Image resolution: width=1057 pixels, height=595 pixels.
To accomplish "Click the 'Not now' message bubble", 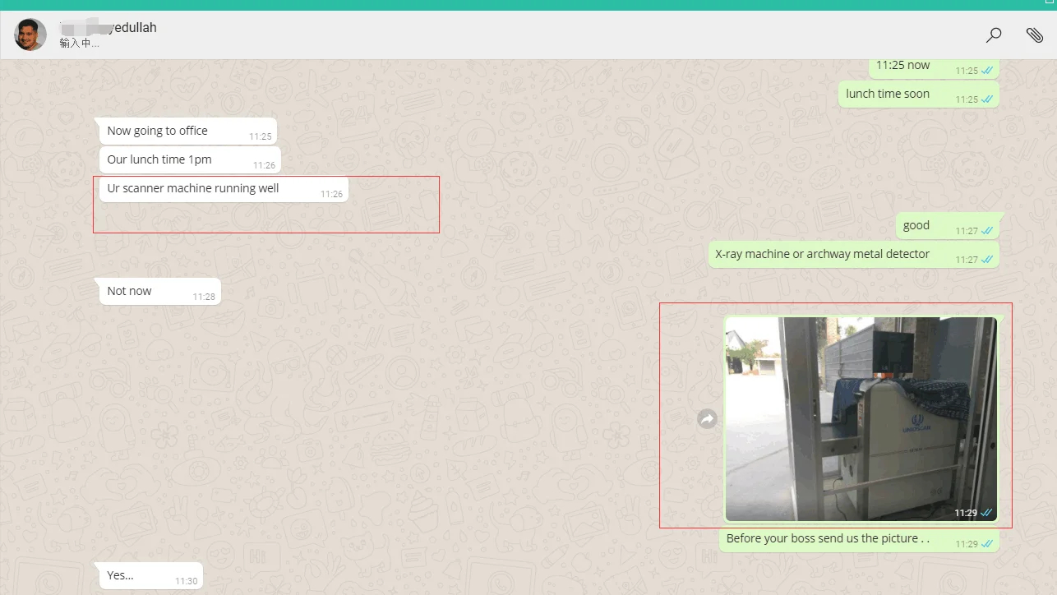I will (x=130, y=291).
